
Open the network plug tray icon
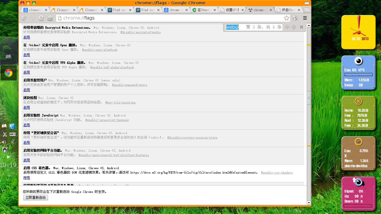click(5, 150)
